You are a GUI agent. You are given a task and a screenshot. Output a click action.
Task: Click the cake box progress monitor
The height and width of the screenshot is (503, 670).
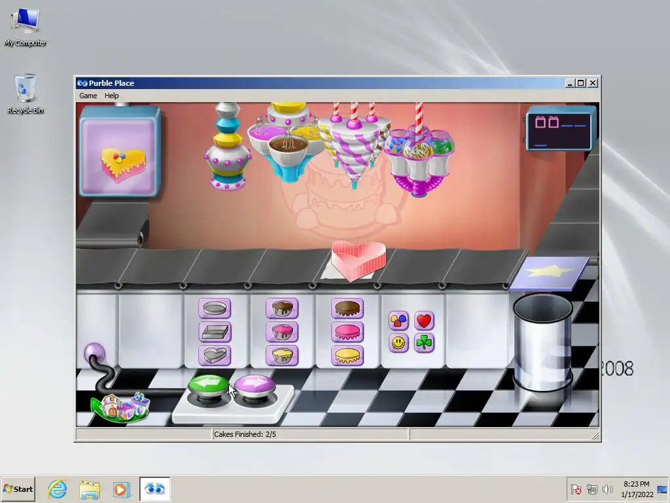tap(560, 128)
